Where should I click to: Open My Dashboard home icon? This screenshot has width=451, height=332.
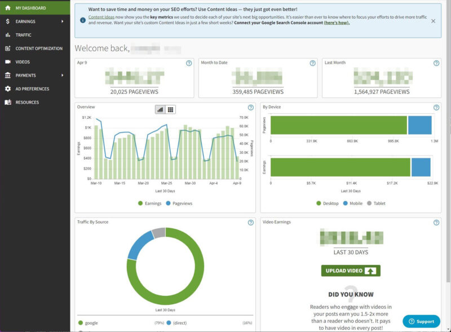[9, 9]
